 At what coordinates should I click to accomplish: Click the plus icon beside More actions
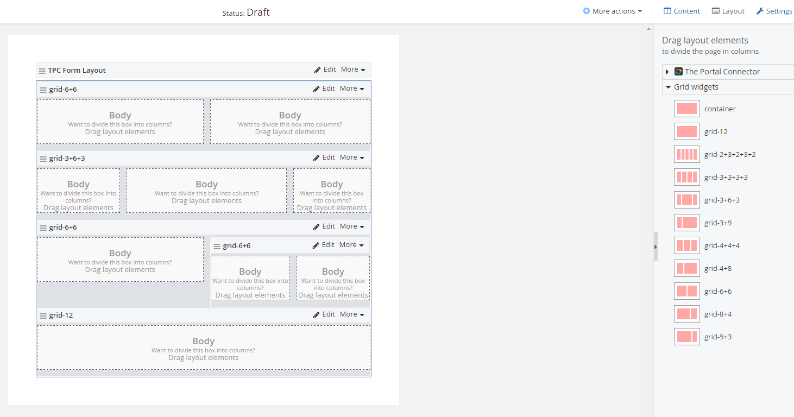587,11
